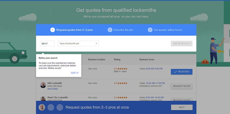
Task: Click third empty pro slot circle
Action: tap(60, 107)
